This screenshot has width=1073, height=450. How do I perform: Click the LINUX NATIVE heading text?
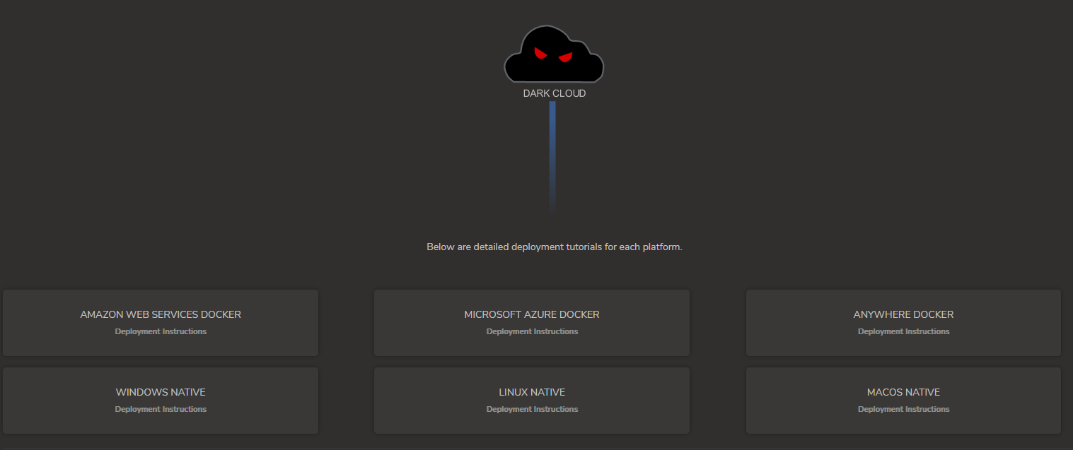pyautogui.click(x=532, y=392)
